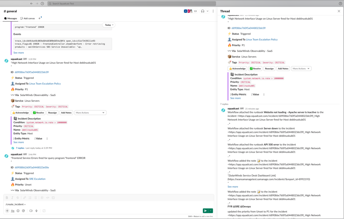Send the message with the green arrow

click(205, 211)
